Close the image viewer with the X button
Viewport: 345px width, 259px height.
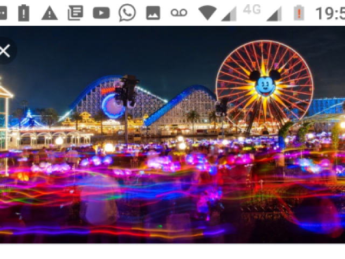(5, 51)
